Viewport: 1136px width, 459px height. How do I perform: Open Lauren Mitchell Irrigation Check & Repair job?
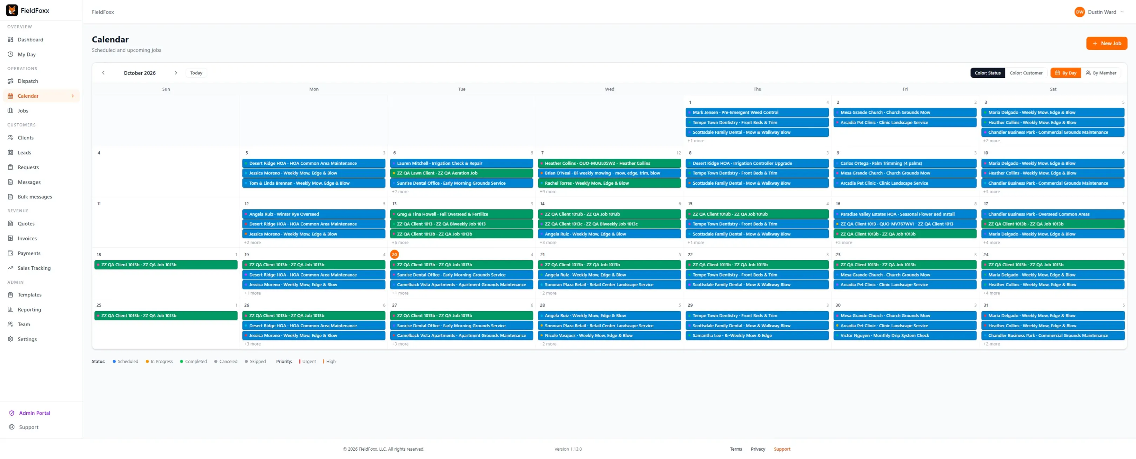(461, 163)
